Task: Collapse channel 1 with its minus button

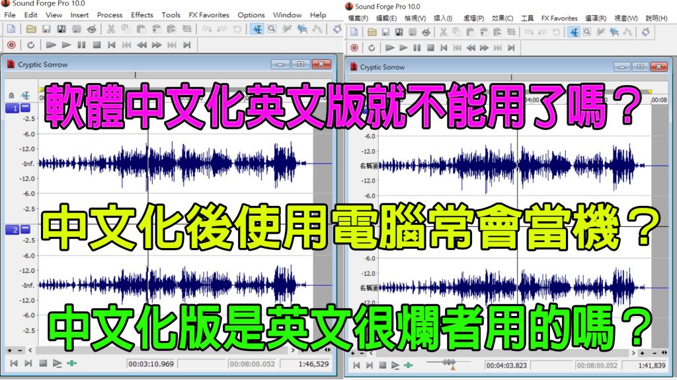Action: click(26, 108)
